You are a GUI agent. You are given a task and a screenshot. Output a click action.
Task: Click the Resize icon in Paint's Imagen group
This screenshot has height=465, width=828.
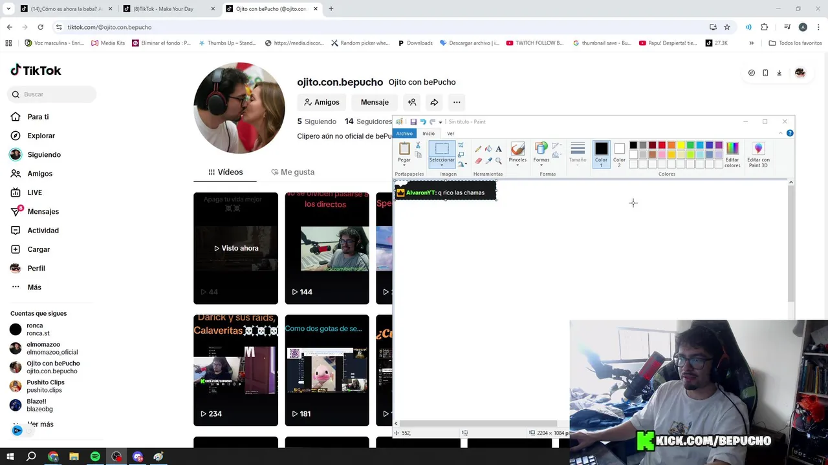(461, 154)
